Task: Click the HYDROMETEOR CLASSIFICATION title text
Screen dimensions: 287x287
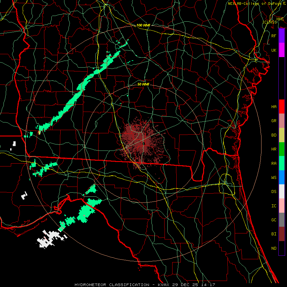Action: (112, 285)
